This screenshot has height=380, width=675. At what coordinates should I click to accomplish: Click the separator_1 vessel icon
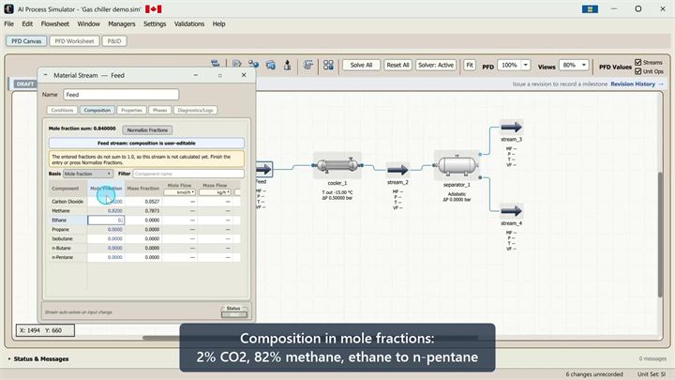click(457, 165)
